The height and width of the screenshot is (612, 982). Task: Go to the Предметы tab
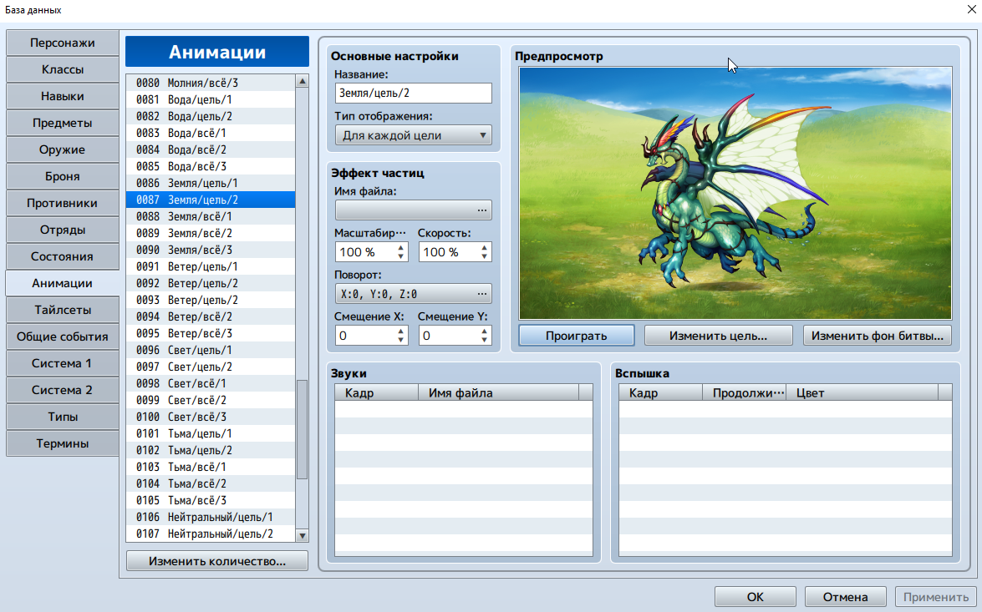coord(63,123)
